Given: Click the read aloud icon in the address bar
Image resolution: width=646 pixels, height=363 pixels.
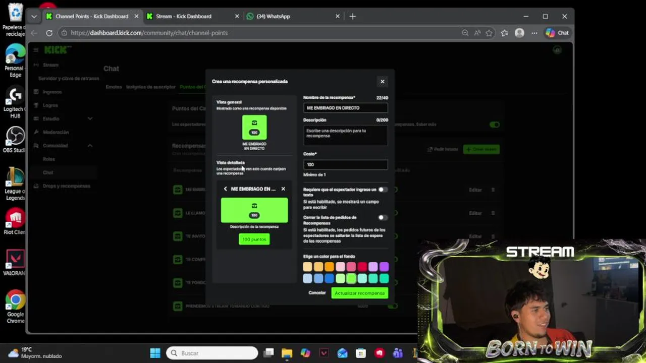Looking at the screenshot, I should [x=477, y=33].
